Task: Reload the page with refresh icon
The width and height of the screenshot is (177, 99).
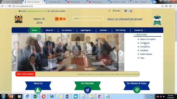Action: 10,6
